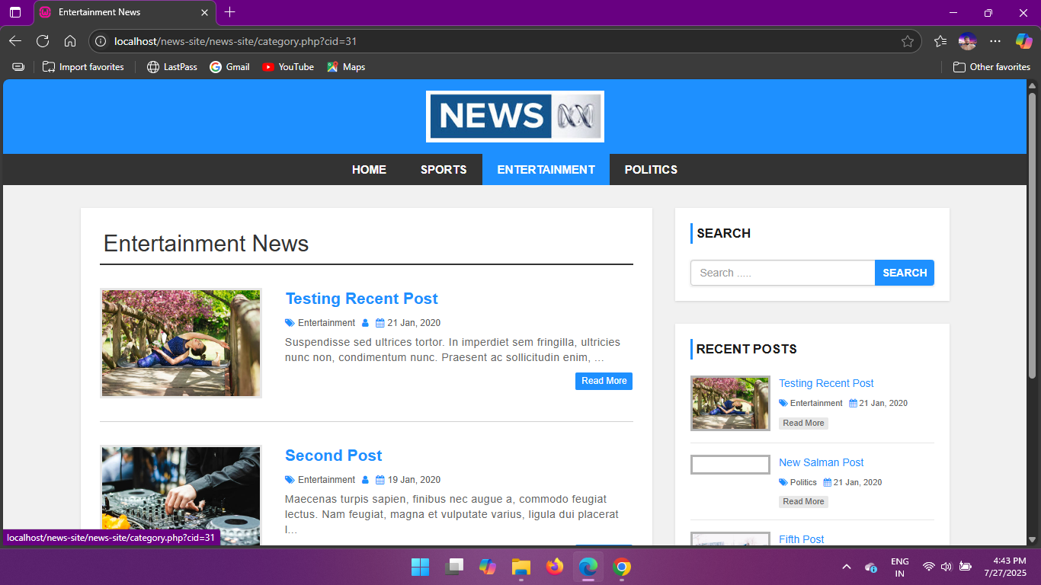Viewport: 1041px width, 585px height.
Task: Open the favorites hub icon
Action: click(940, 41)
